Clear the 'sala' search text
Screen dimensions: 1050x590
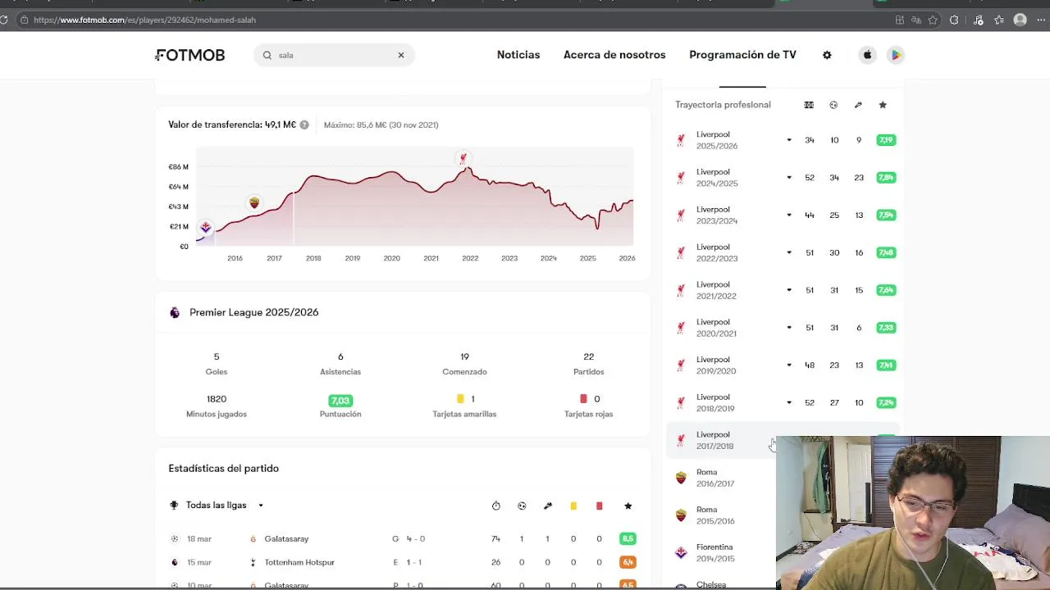(x=401, y=55)
